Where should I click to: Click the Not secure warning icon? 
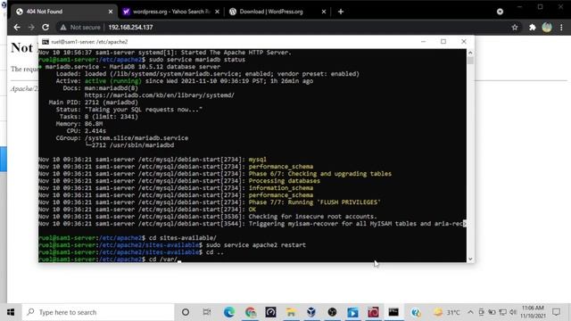point(63,28)
